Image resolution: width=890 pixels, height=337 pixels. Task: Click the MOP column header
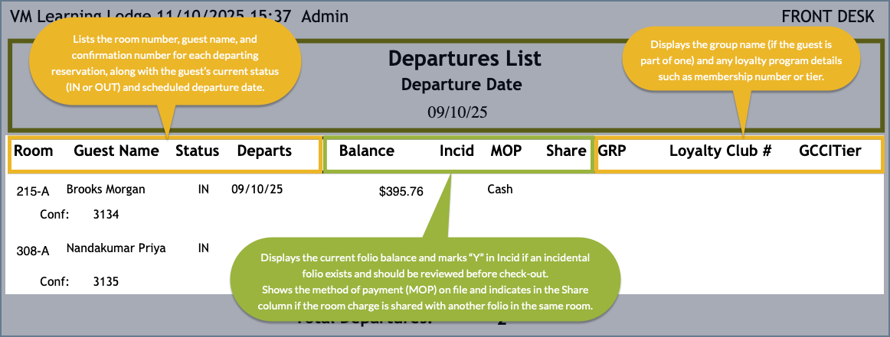506,151
